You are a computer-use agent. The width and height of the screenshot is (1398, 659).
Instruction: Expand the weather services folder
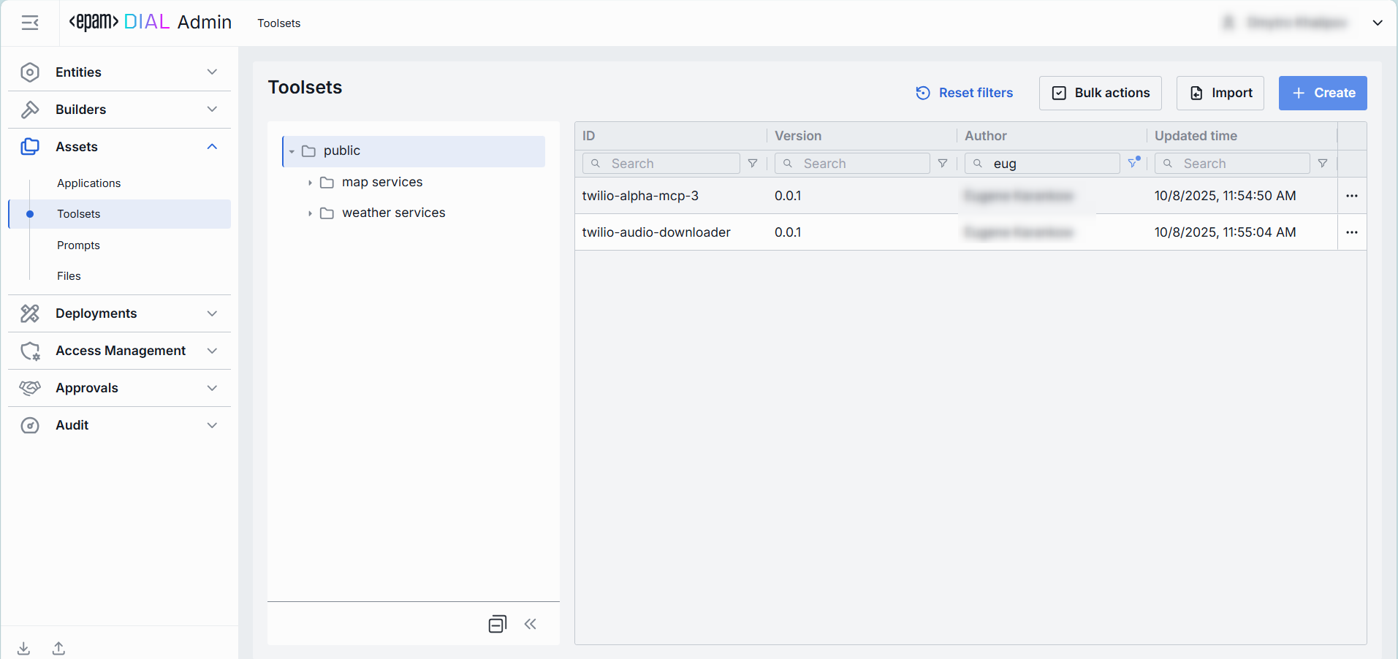(310, 213)
